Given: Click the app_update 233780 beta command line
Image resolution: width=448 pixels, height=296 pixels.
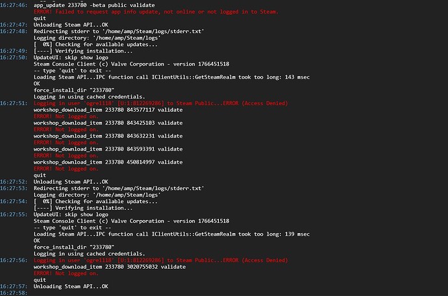Looking at the screenshot, I should [x=94, y=5].
